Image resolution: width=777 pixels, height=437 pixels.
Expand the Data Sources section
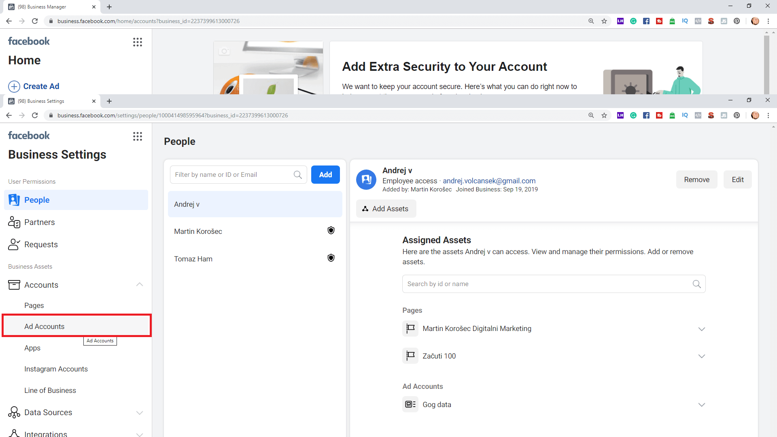[140, 413]
